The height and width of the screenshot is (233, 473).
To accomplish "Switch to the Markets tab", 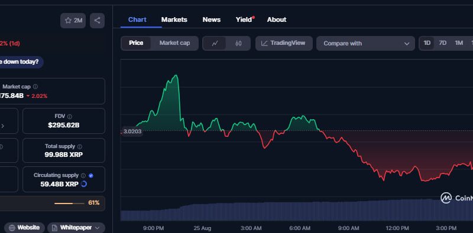I will [x=174, y=19].
